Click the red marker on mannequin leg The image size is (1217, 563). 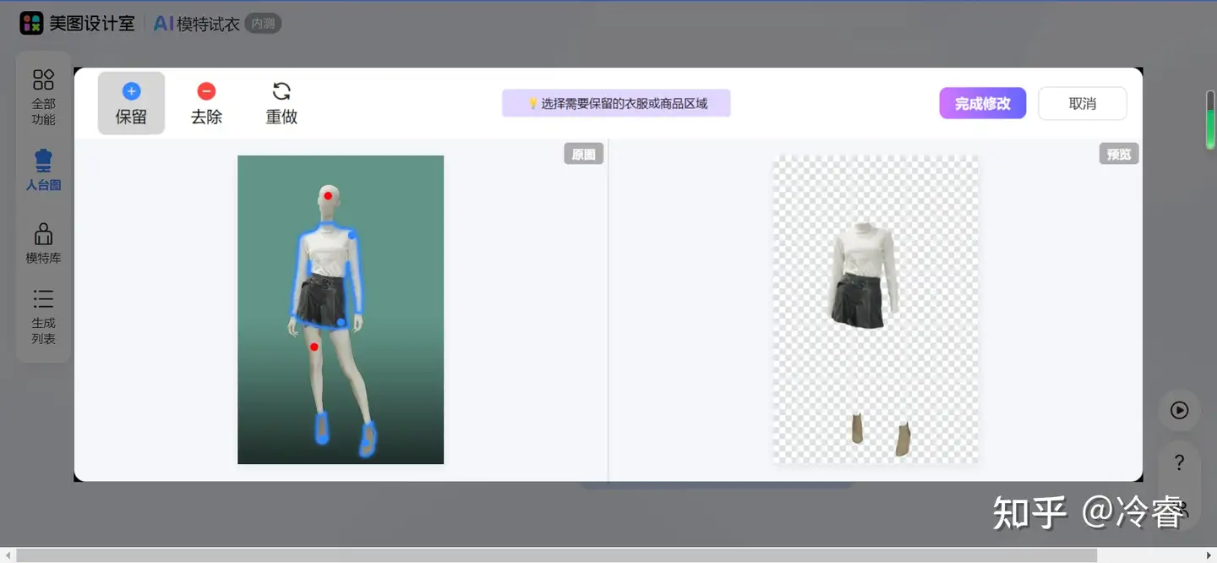pyautogui.click(x=314, y=347)
